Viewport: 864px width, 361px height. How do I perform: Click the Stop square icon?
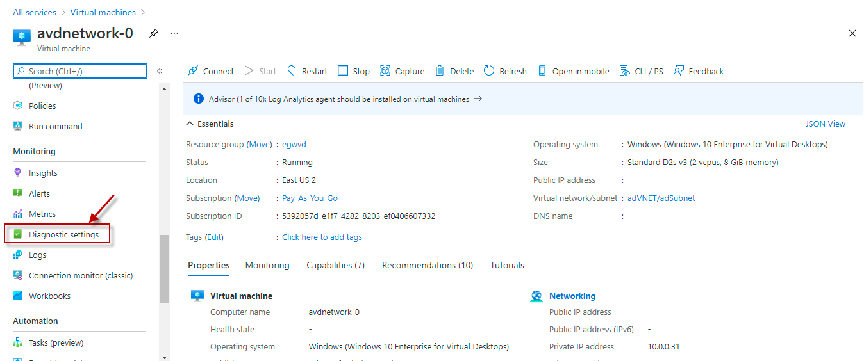pyautogui.click(x=343, y=71)
